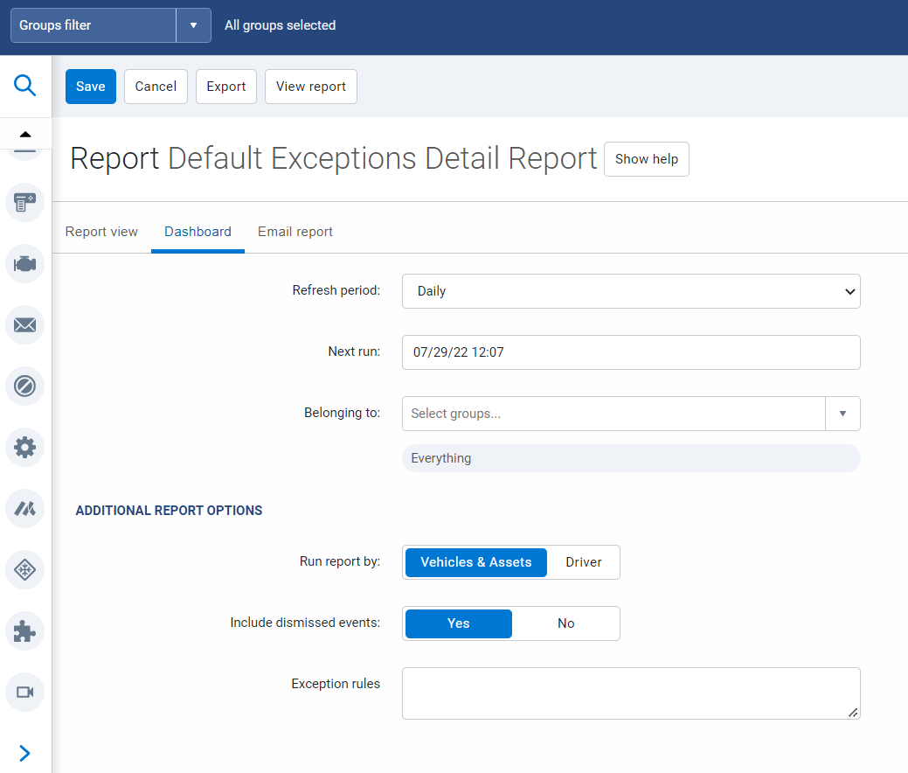Expand the Groups filter dropdown

click(193, 24)
